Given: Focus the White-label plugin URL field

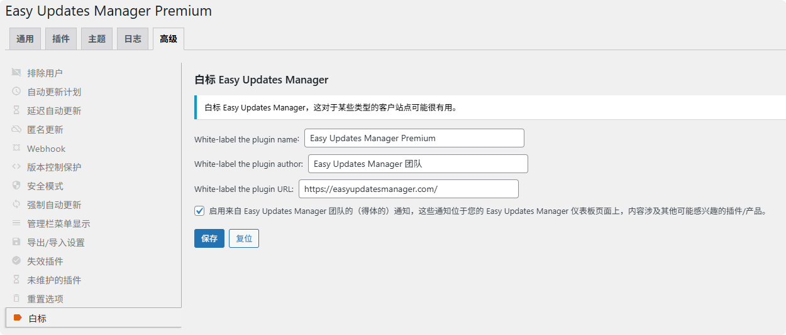Looking at the screenshot, I should pyautogui.click(x=409, y=189).
